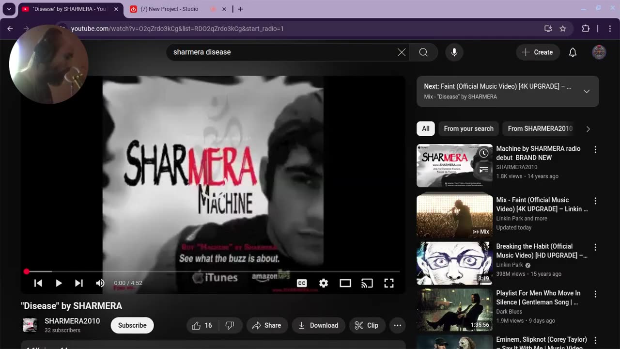Close the New Project - Studio tab

[224, 9]
